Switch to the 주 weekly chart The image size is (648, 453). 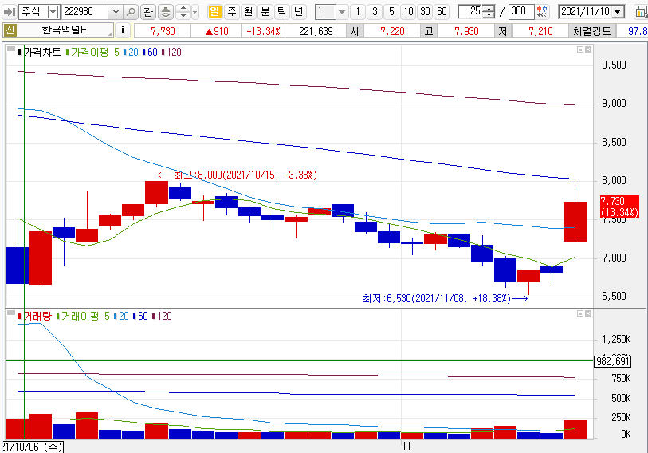coord(232,12)
